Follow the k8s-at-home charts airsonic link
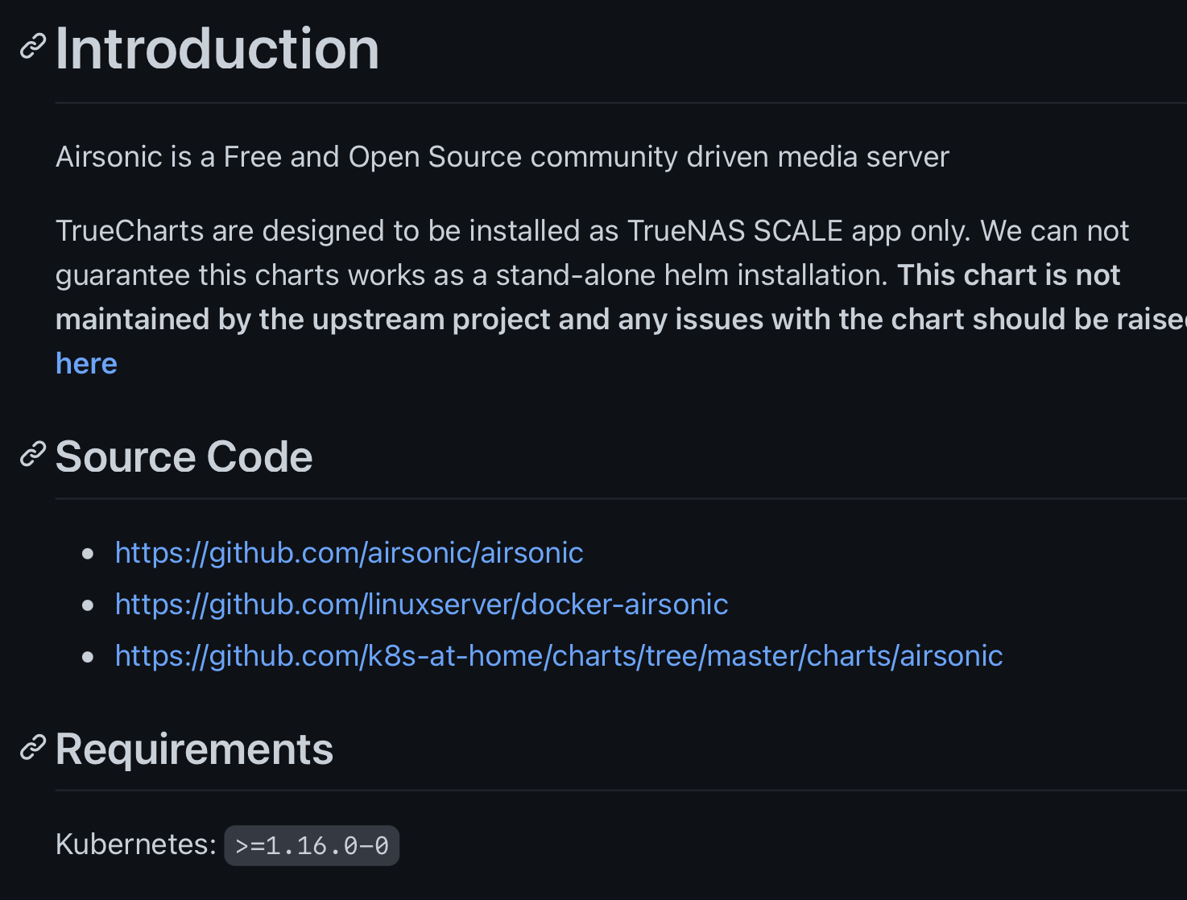 [558, 656]
